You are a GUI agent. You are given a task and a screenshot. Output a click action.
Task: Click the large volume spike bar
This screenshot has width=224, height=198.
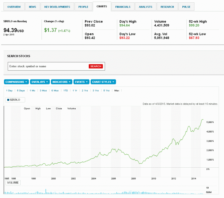[46, 192]
